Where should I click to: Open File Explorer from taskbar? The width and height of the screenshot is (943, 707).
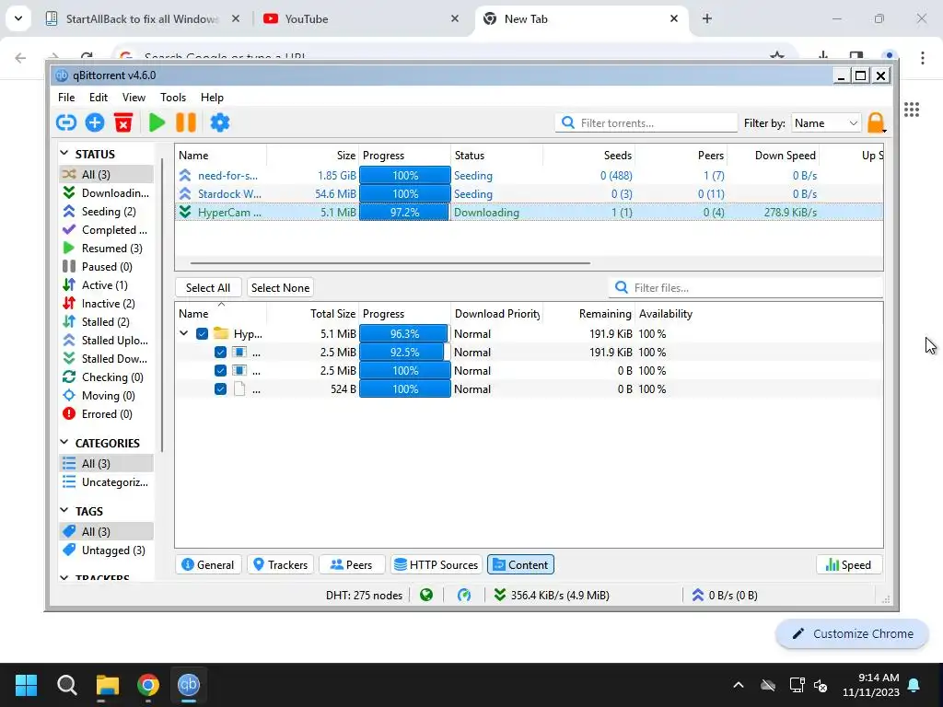(108, 685)
